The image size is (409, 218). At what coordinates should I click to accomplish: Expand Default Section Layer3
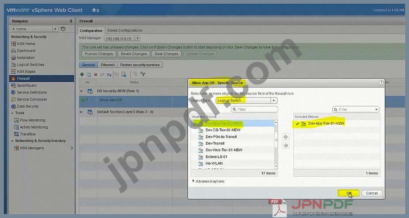coord(81,112)
